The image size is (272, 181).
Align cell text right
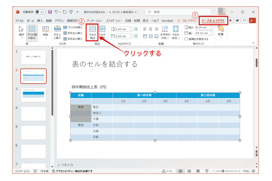point(156,29)
